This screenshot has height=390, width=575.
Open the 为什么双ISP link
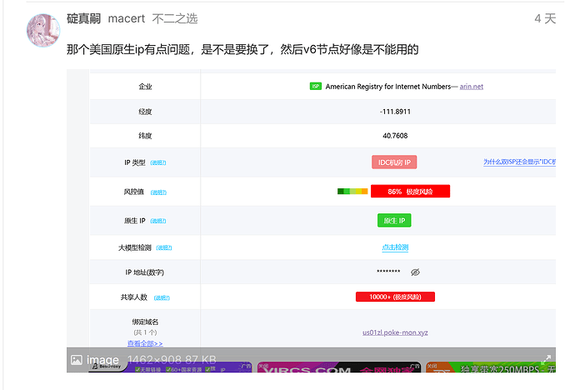(x=519, y=162)
